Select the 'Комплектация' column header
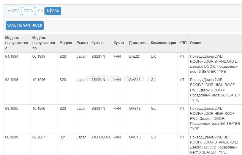Image resolution: width=242 pixels, height=155 pixels. coord(163,43)
